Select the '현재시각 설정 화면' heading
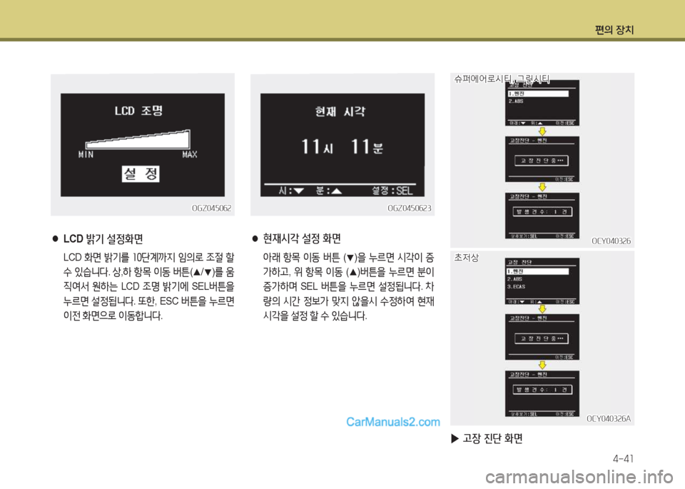The height and width of the screenshot is (489, 685). pyautogui.click(x=302, y=238)
